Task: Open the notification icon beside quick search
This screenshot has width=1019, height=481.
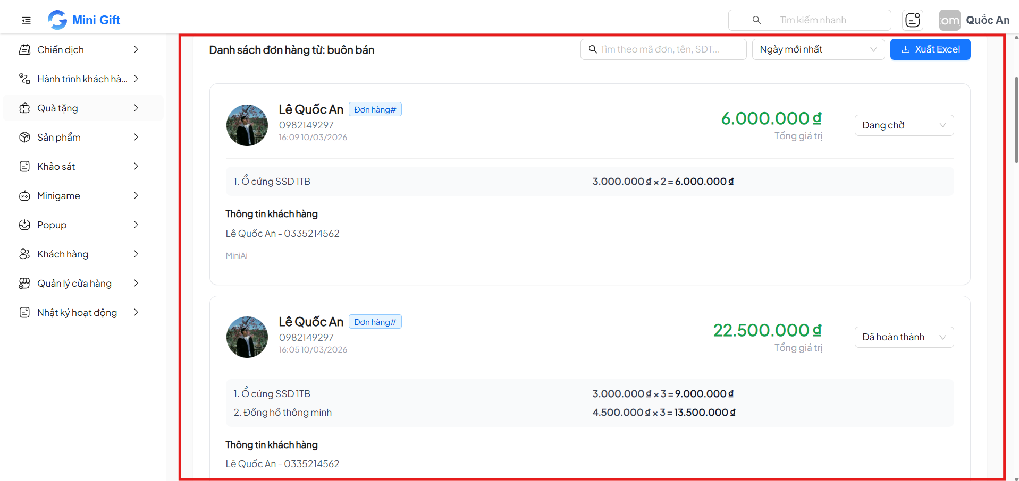Action: pyautogui.click(x=913, y=20)
